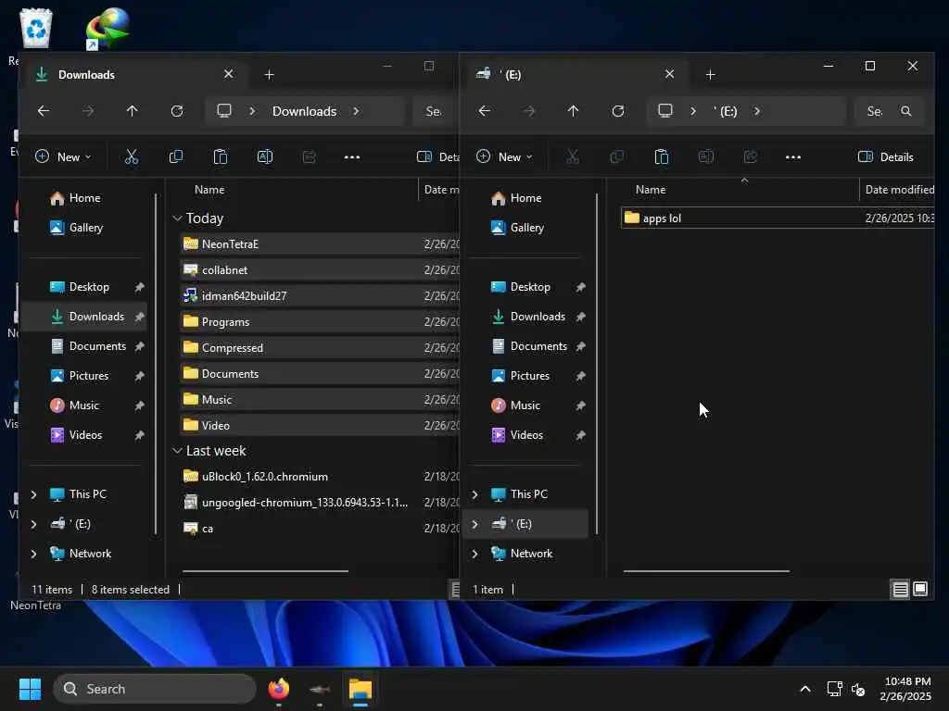
Task: Expand This PC in Downloads window sidebar
Action: coord(34,494)
